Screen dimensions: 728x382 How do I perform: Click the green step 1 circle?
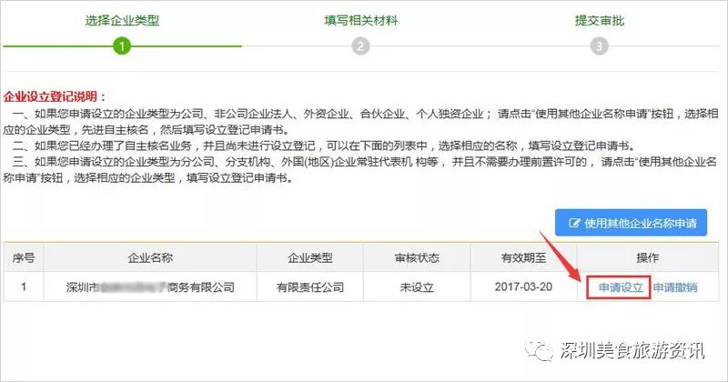coord(122,46)
